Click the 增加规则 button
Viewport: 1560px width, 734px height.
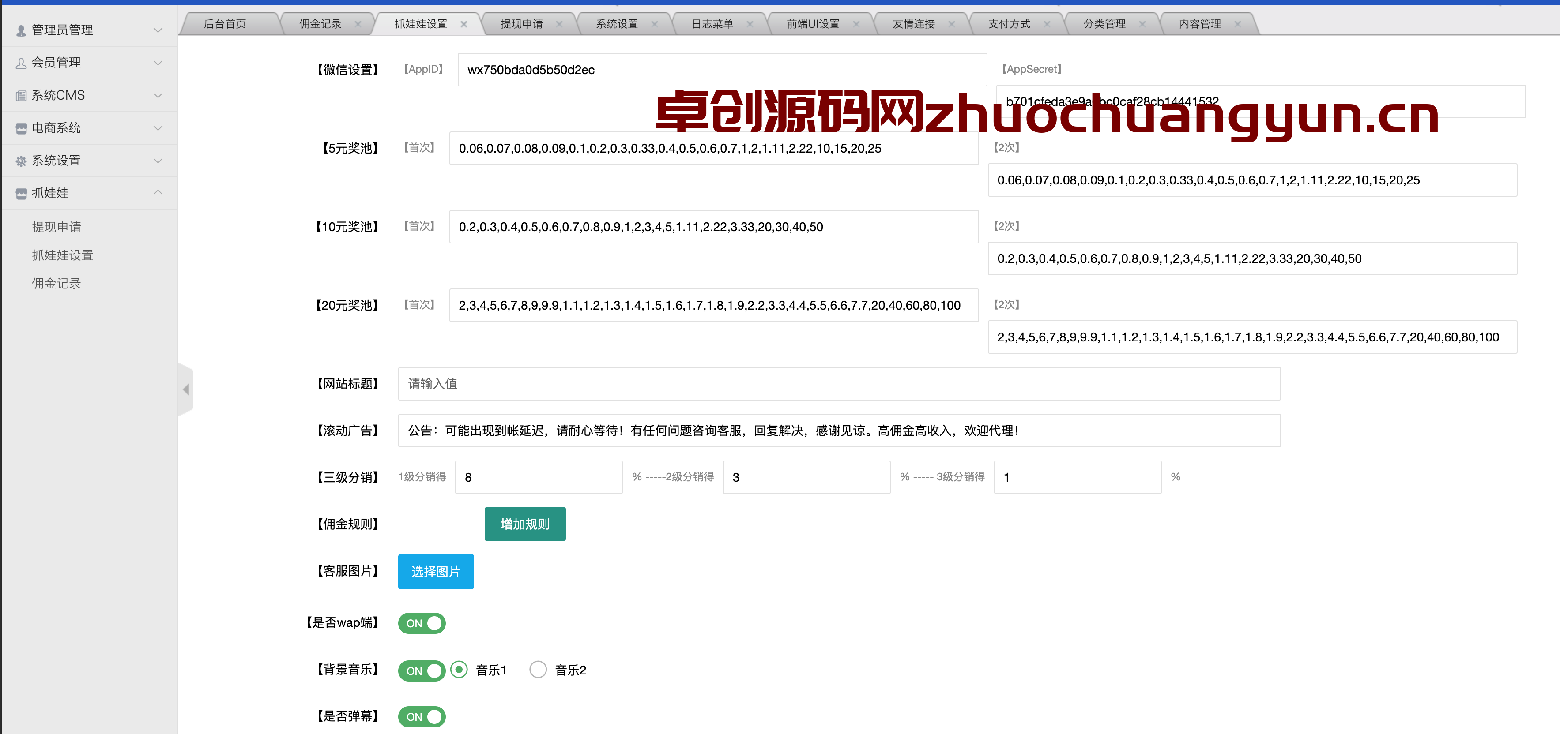tap(525, 524)
